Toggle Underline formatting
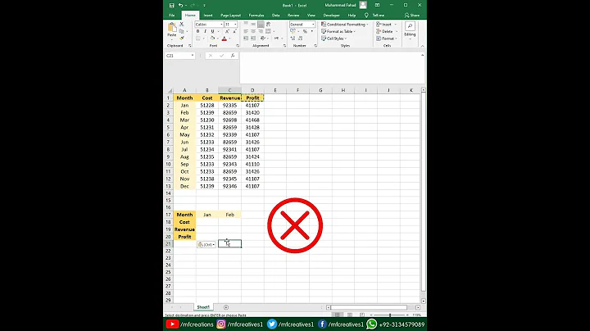Screen dimensions: 590x331 pos(212,31)
